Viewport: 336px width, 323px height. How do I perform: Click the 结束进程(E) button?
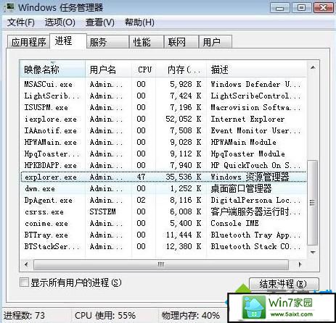(x=284, y=284)
